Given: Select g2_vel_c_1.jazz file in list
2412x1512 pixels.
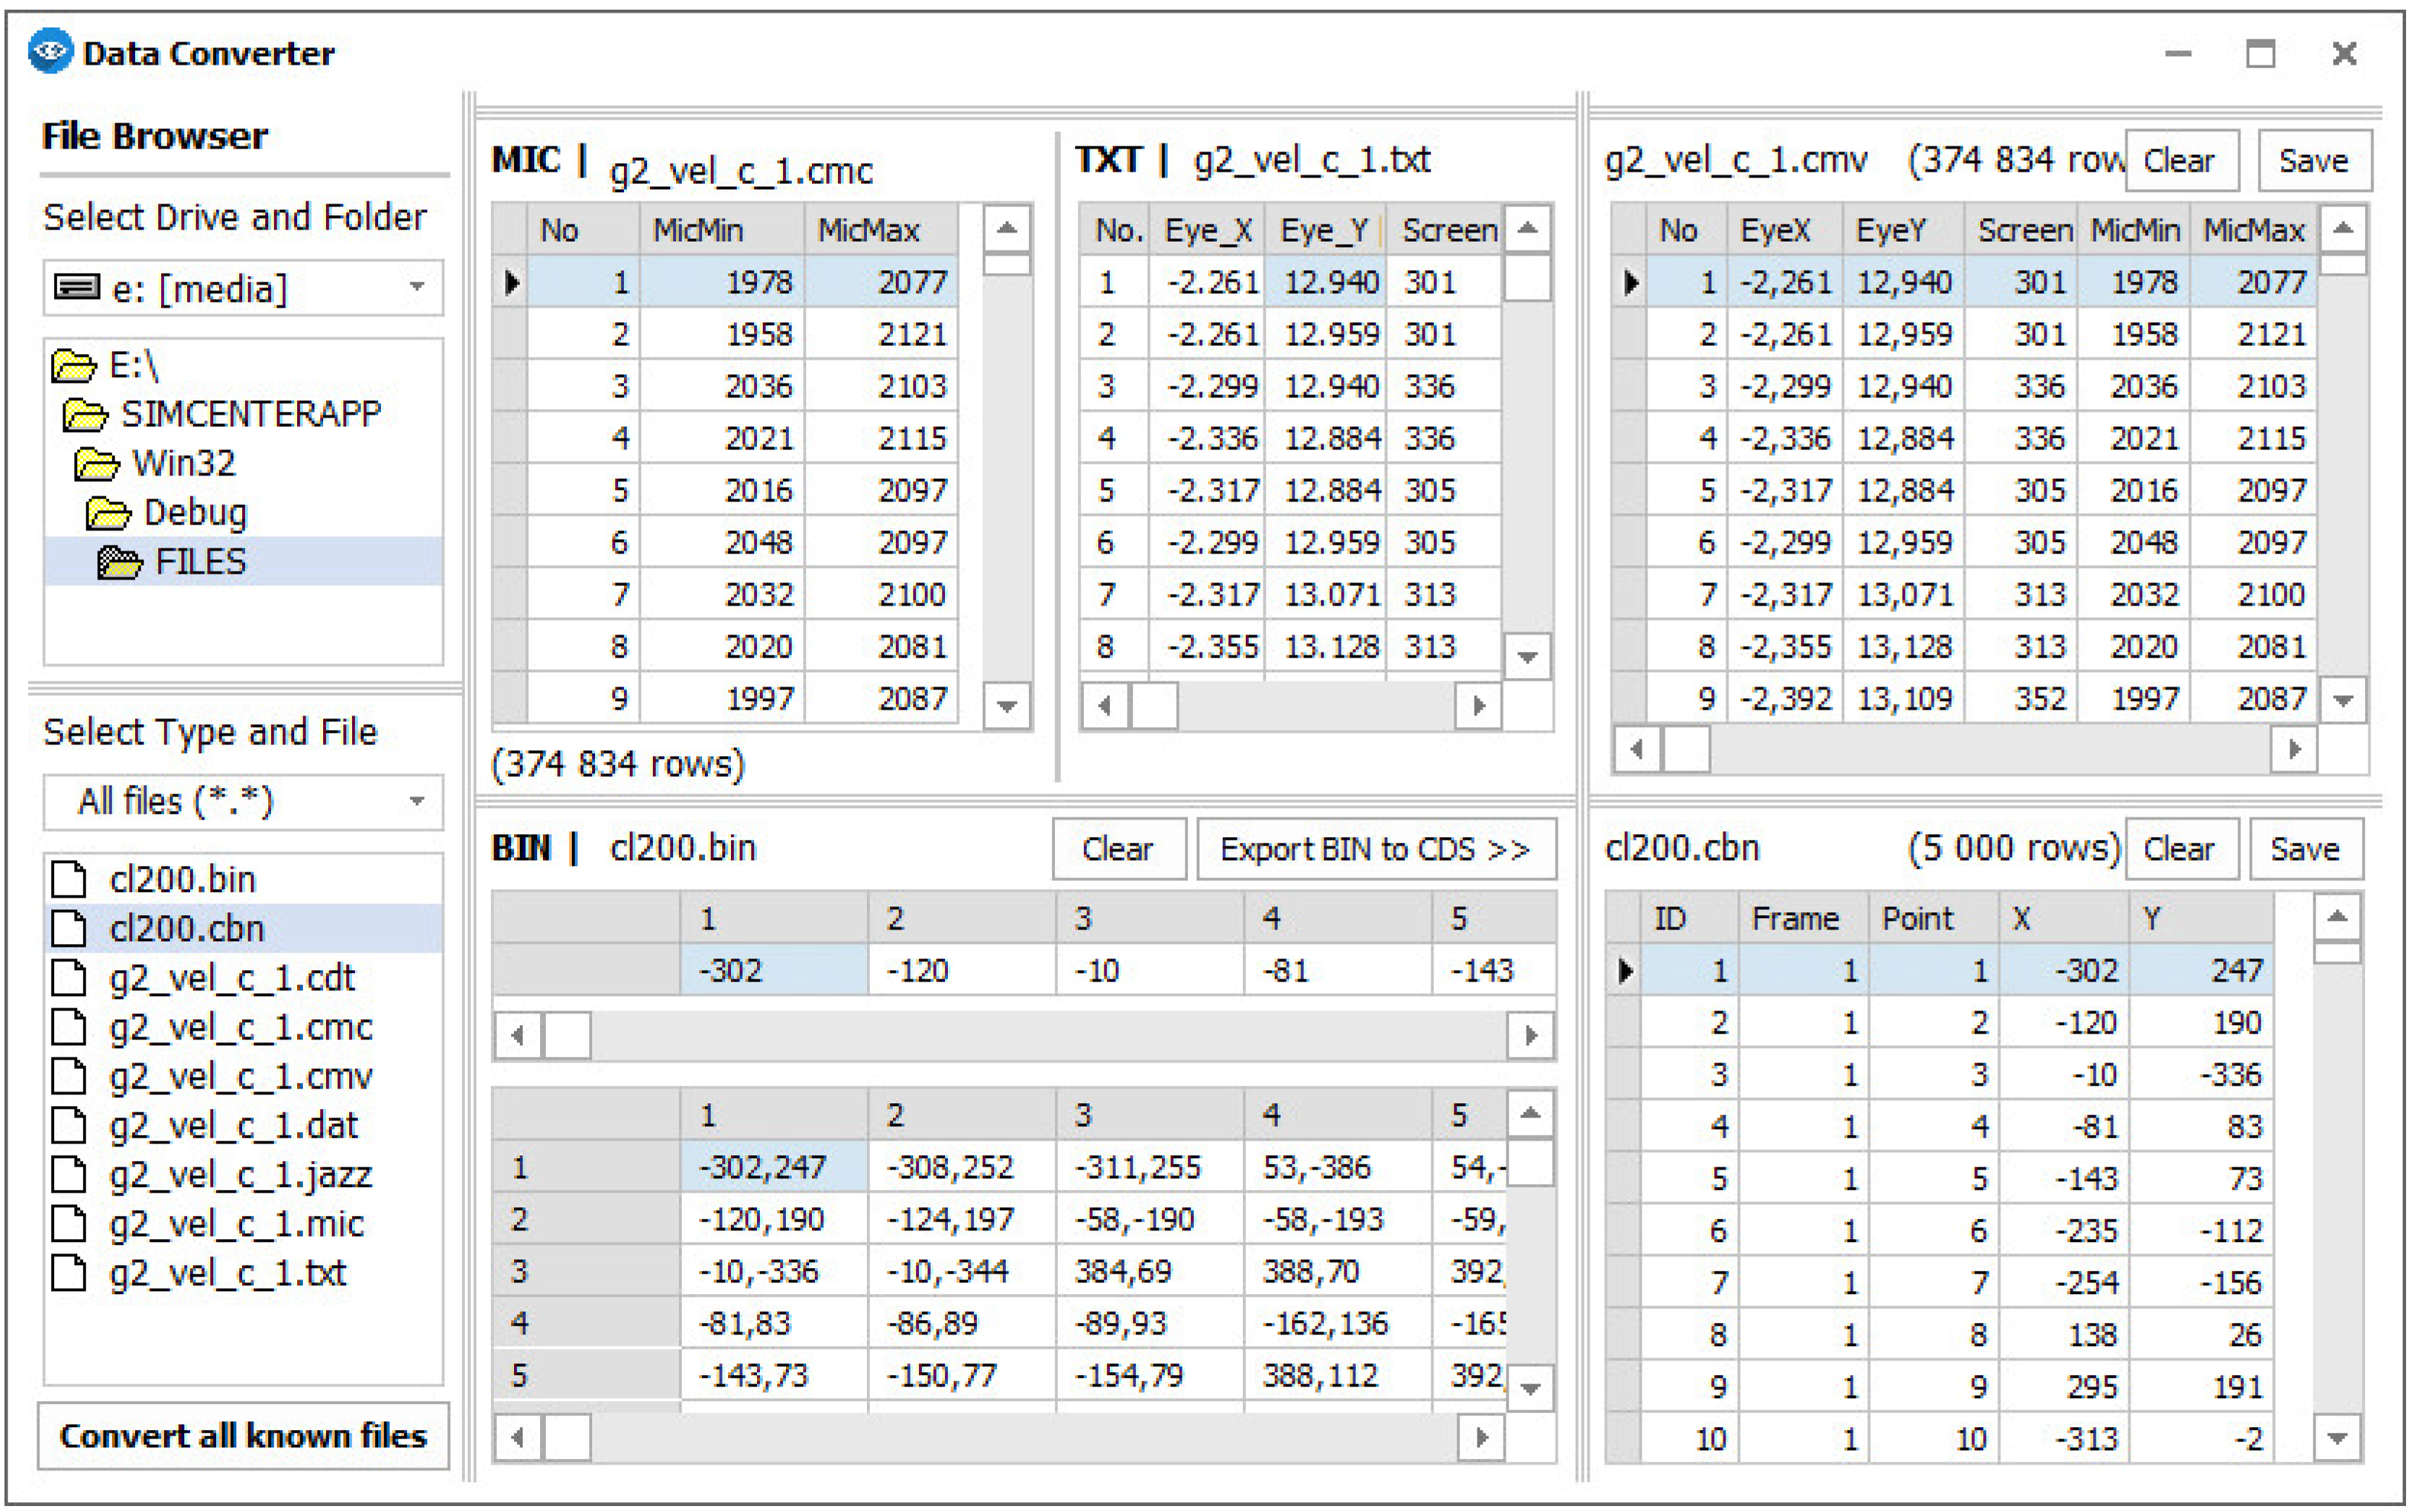Looking at the screenshot, I should tap(240, 1174).
